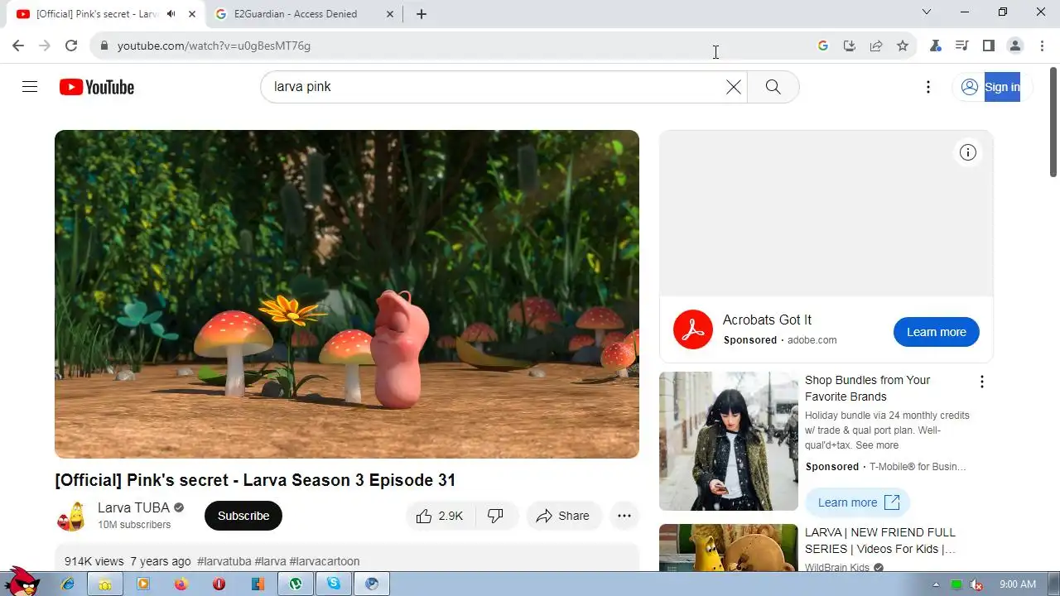Click the #larvatuba hashtag
The width and height of the screenshot is (1060, 596).
[x=224, y=561]
